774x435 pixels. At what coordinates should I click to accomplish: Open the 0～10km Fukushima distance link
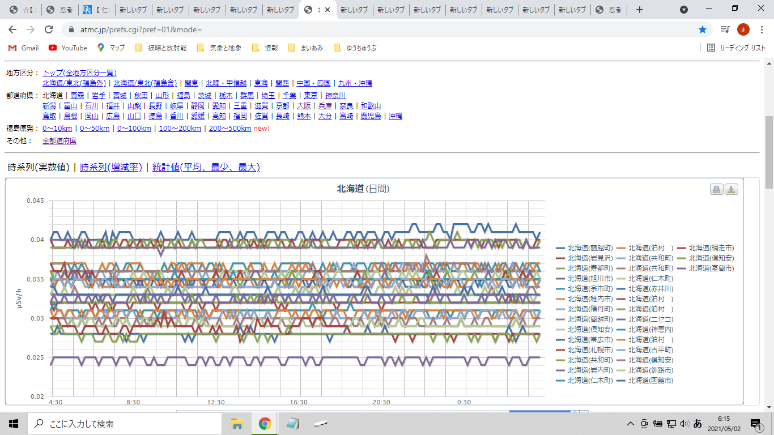point(58,129)
